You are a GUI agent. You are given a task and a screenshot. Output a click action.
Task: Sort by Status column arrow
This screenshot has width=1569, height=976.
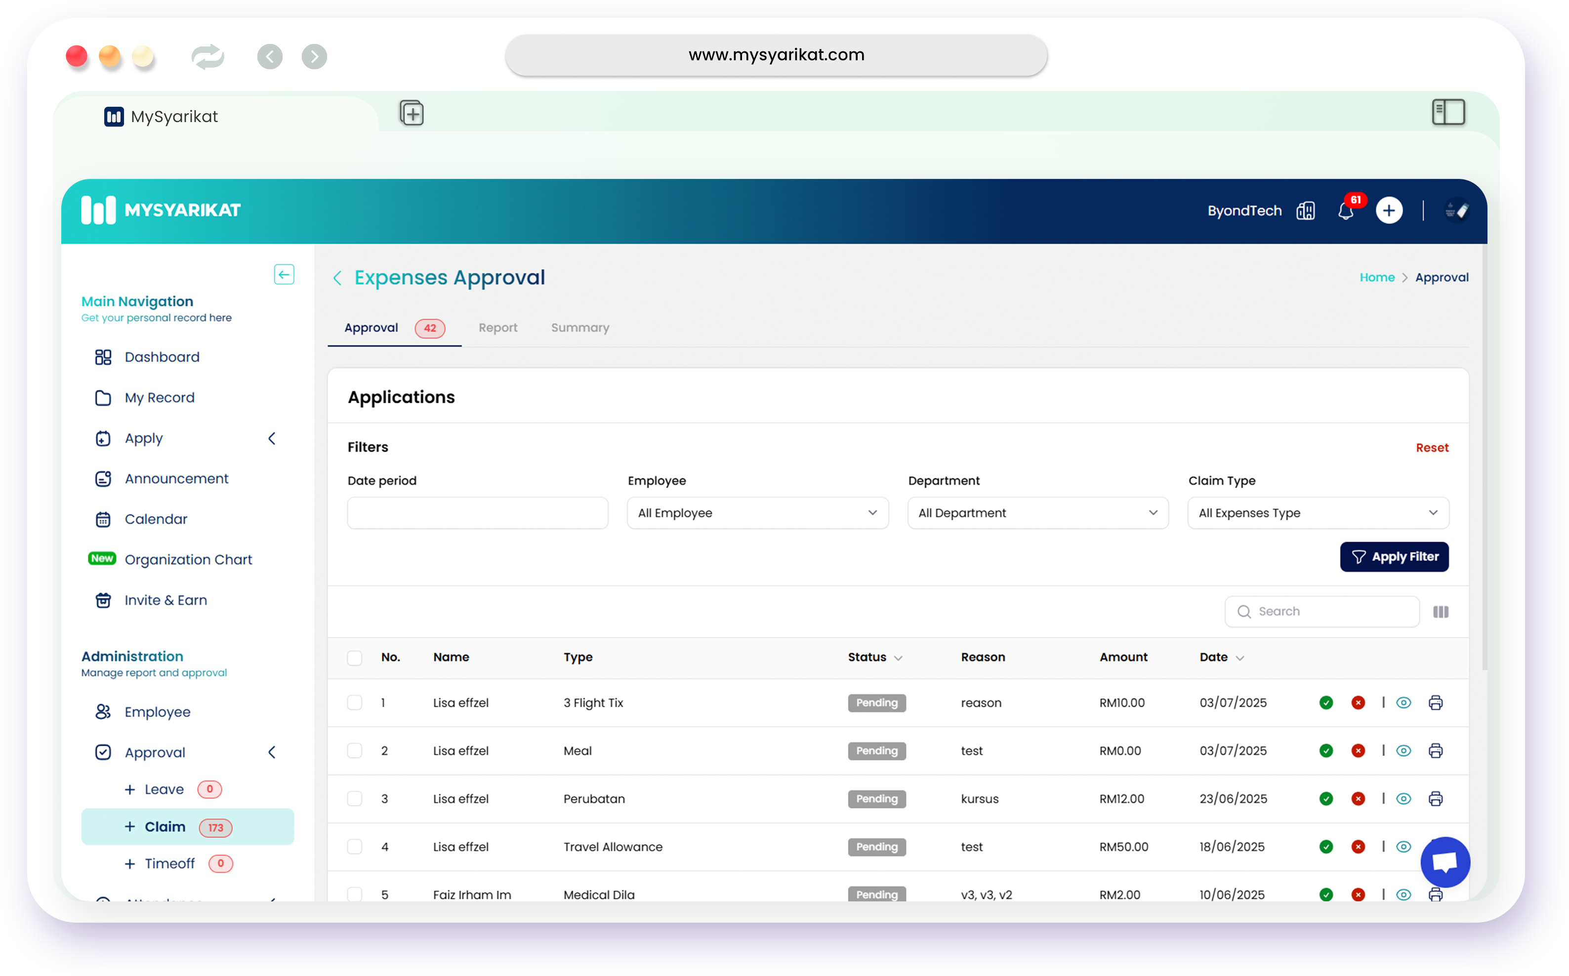tap(898, 658)
